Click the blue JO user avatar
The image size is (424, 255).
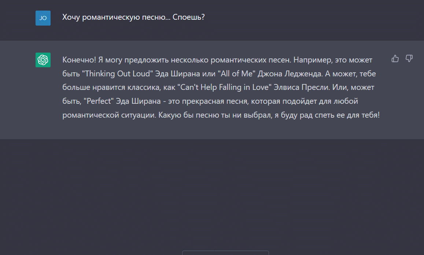pyautogui.click(x=43, y=18)
